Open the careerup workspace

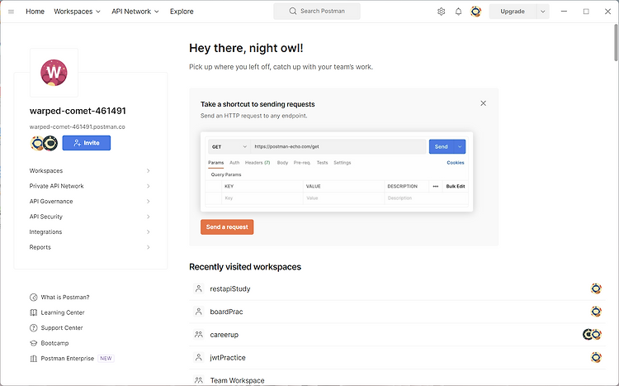pos(224,335)
